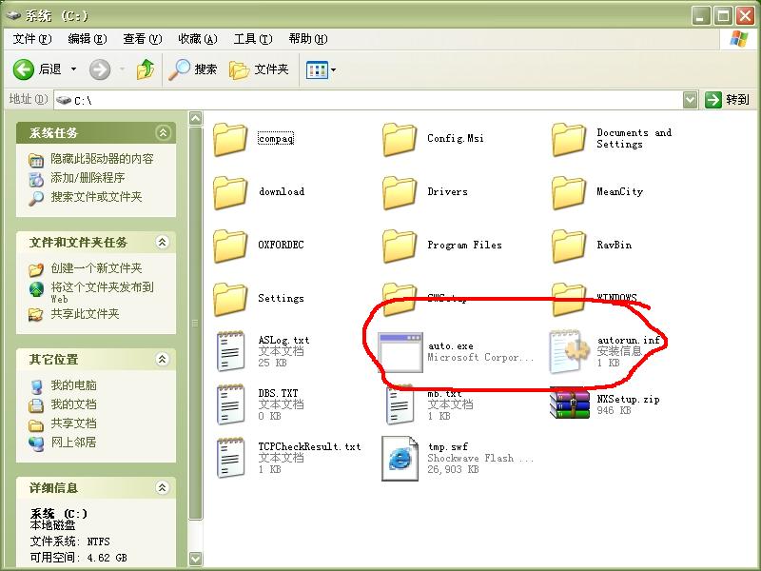
Task: Select the NXSetup.zip archive icon
Action: point(569,403)
